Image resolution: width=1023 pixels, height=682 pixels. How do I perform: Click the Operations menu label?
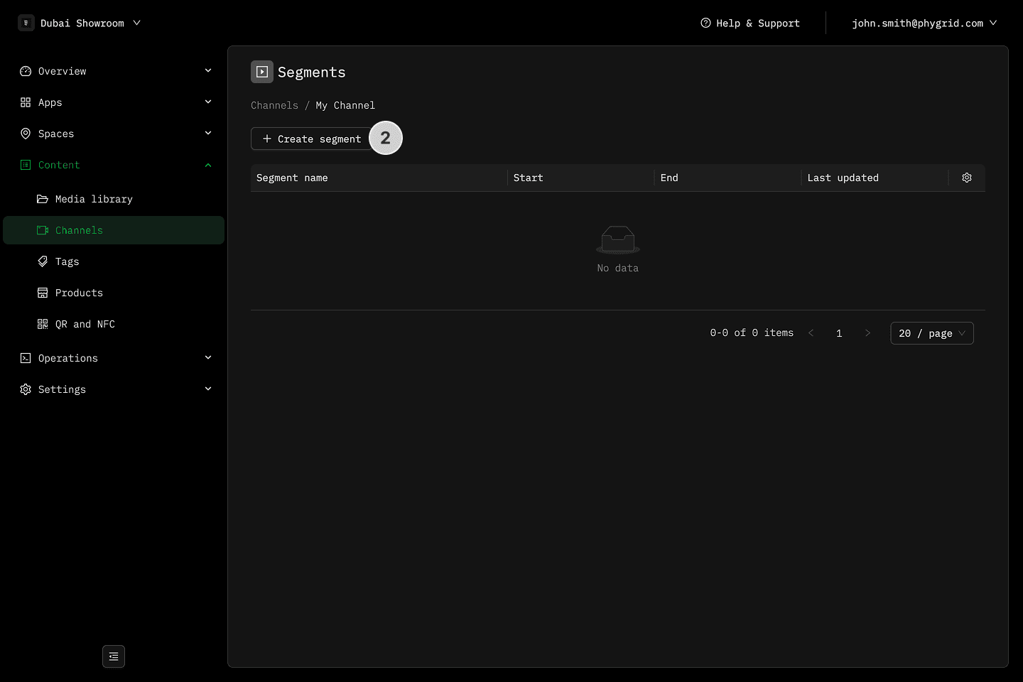(68, 358)
